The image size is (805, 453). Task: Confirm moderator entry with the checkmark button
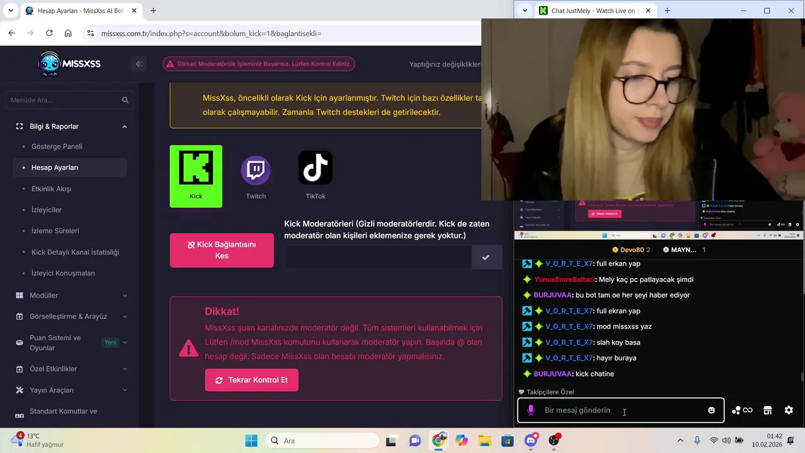(x=486, y=257)
